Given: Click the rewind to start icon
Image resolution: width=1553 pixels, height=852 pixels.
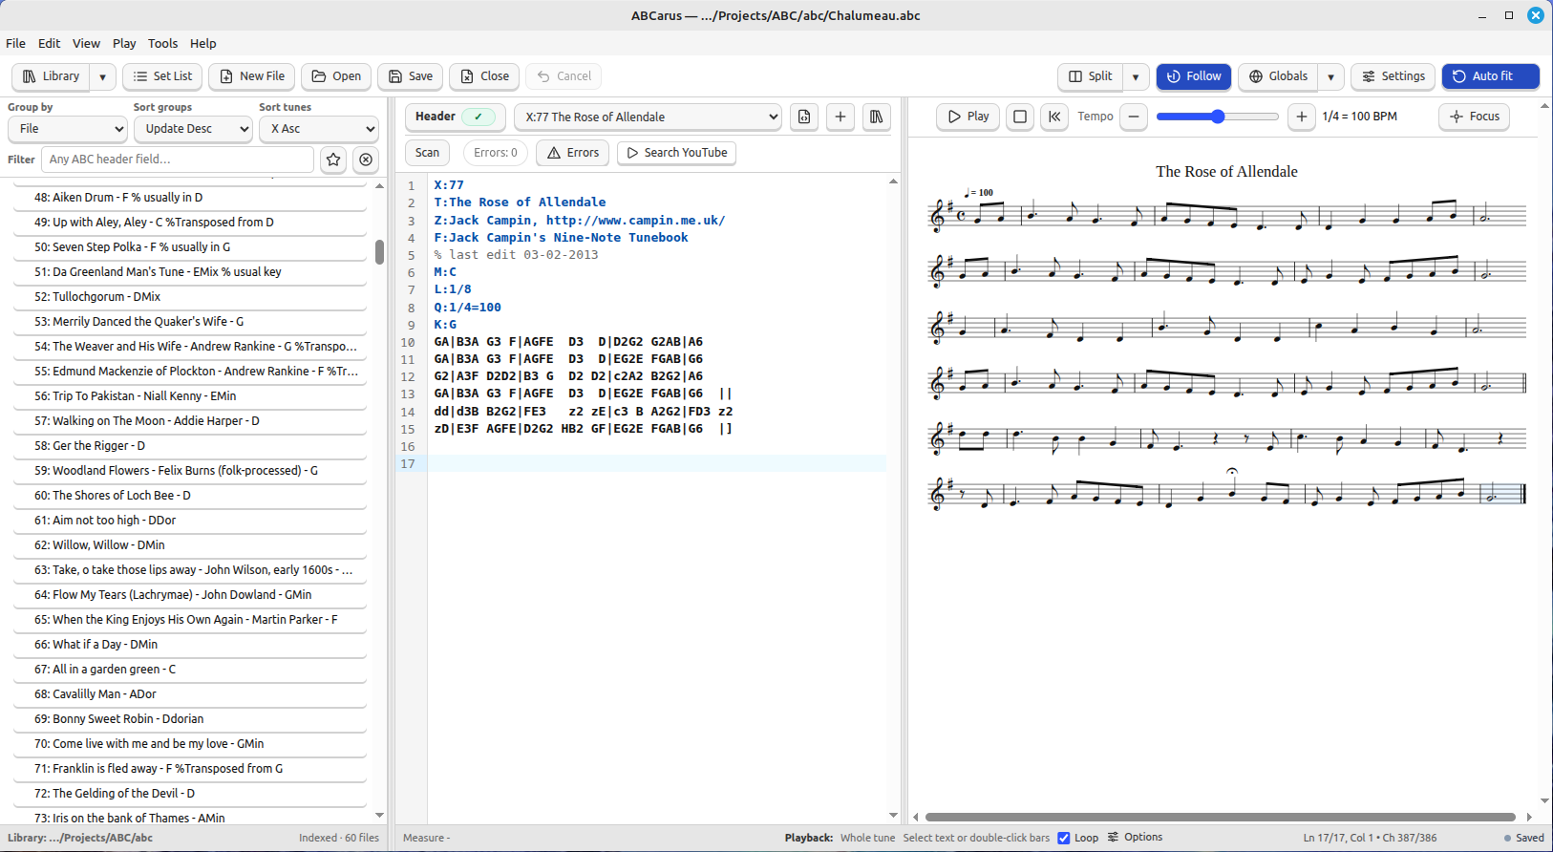Looking at the screenshot, I should (x=1054, y=117).
